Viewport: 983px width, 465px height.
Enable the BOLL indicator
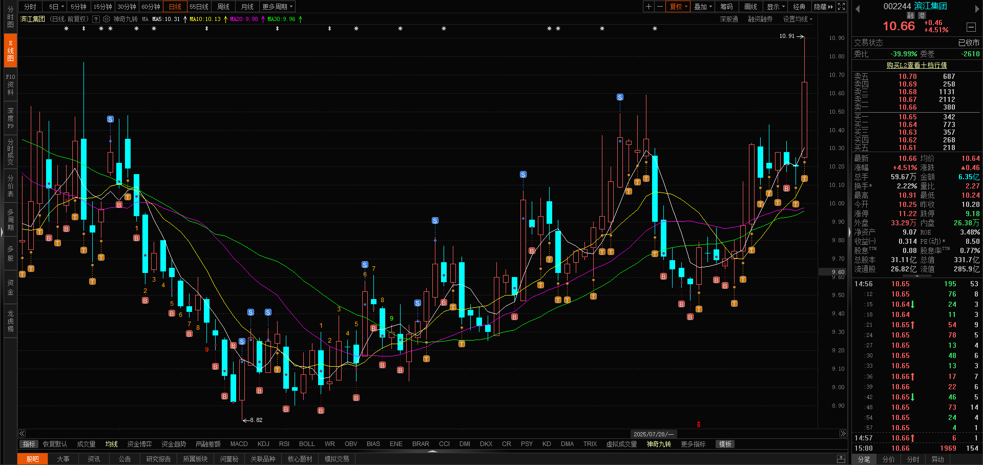(x=307, y=444)
